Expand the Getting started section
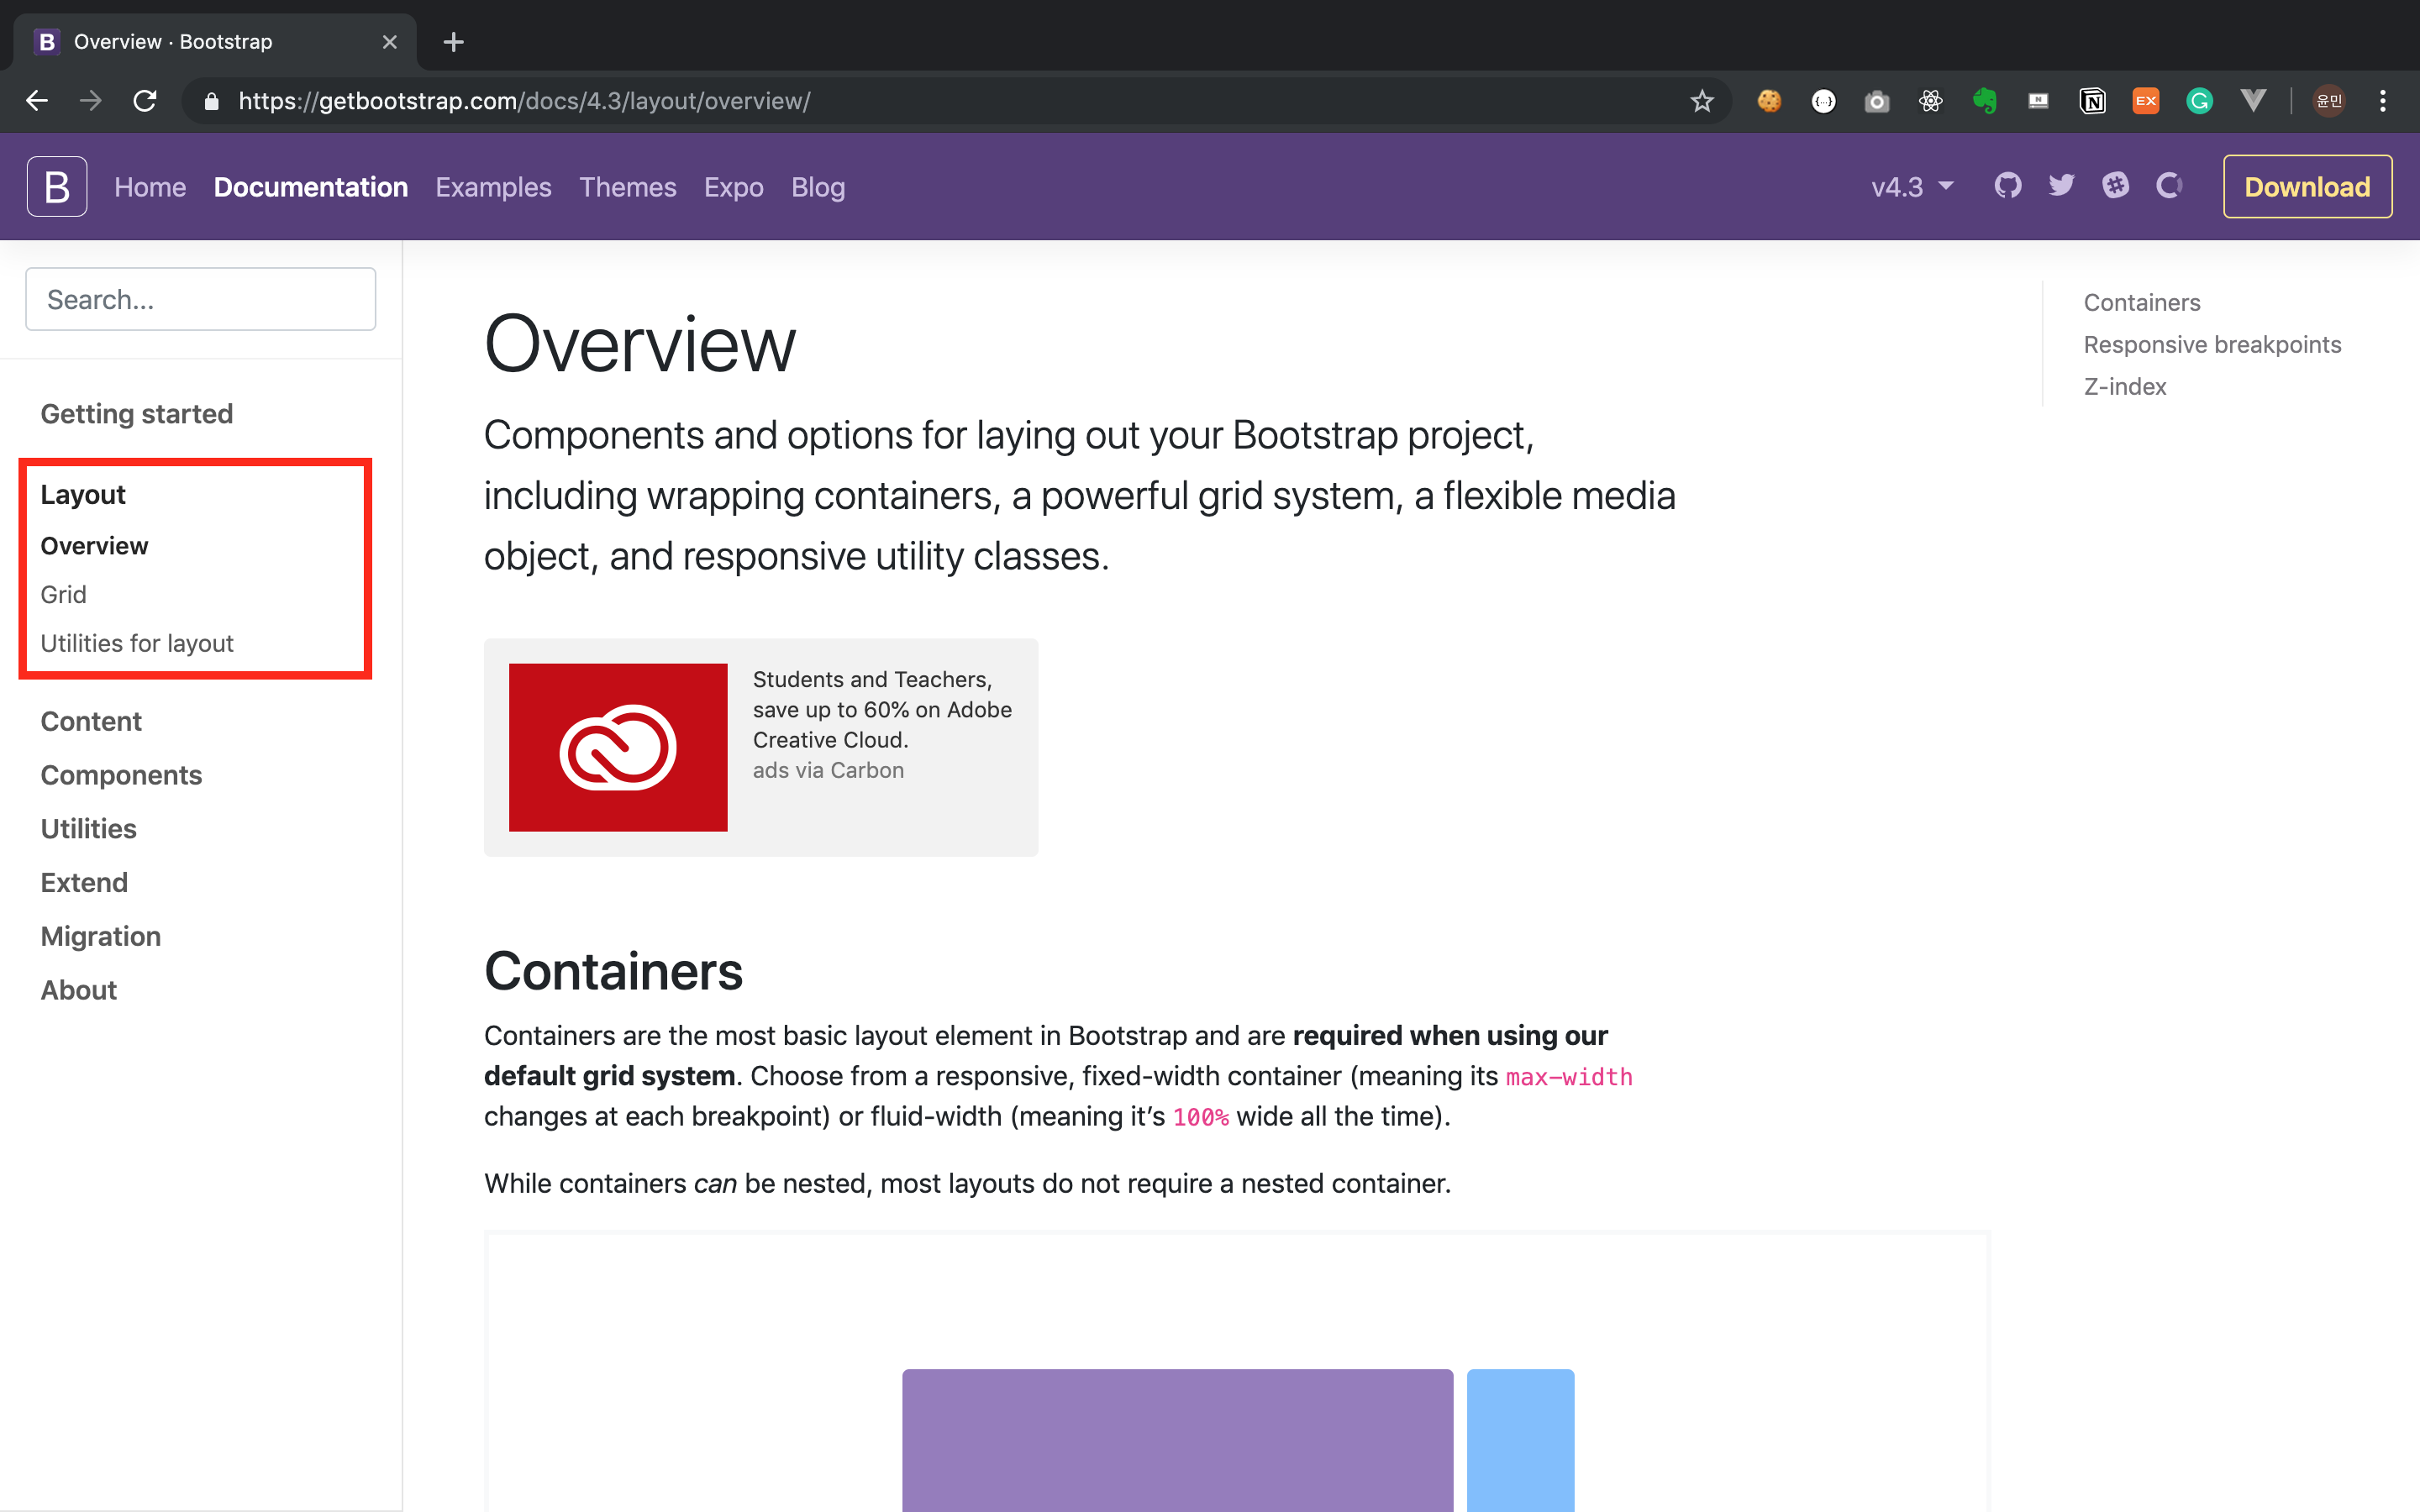Screen dimensions: 2420x1512 (137, 414)
